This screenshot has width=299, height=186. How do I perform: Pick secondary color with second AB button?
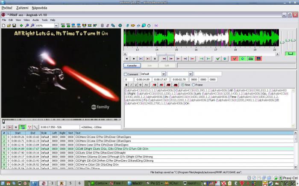coord(161,85)
